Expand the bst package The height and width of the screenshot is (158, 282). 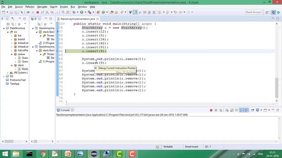[x=12, y=36]
